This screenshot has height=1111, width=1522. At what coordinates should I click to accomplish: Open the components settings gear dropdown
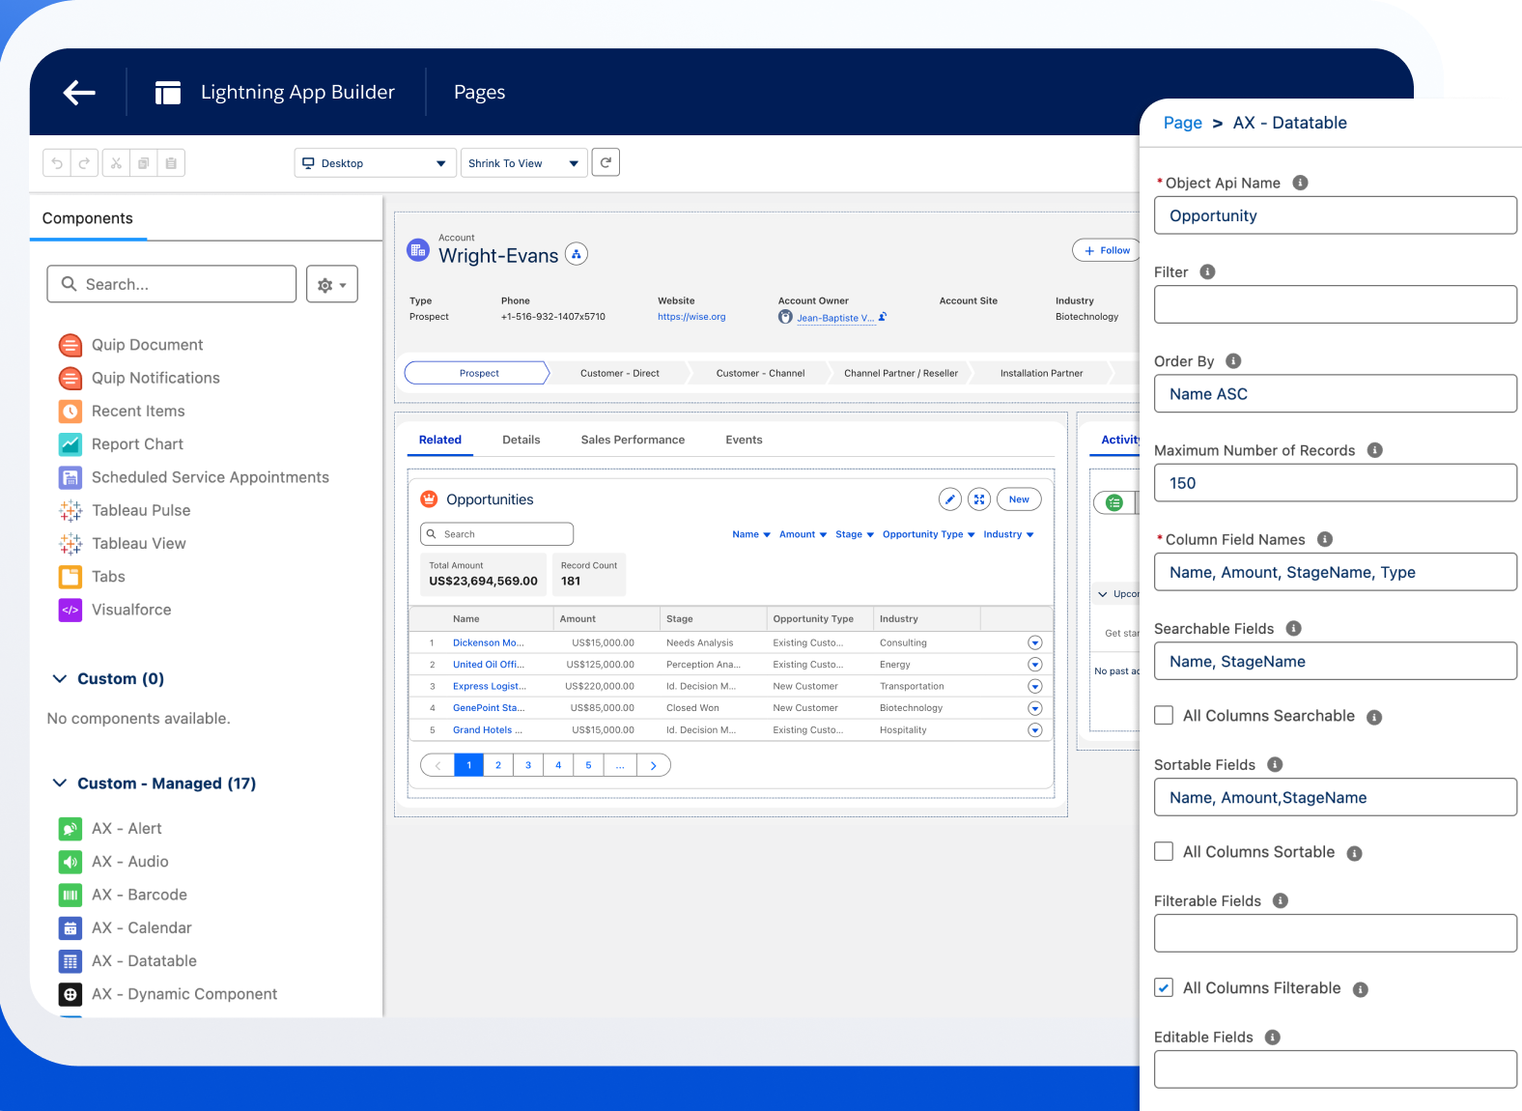coord(332,284)
